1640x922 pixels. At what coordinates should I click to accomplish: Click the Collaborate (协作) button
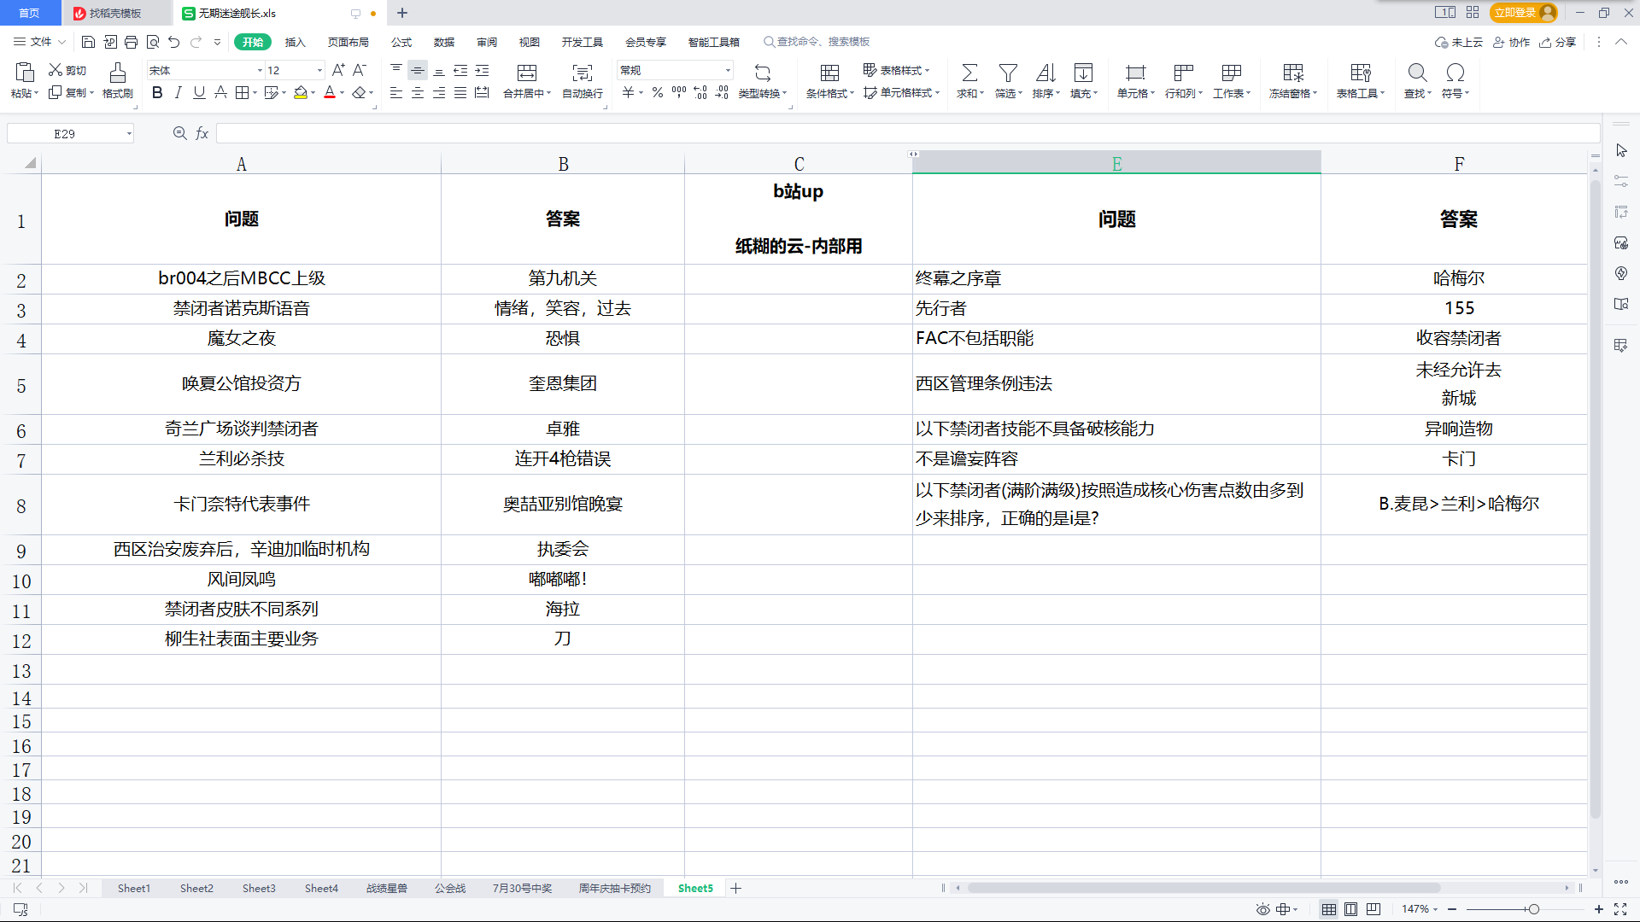(1511, 42)
